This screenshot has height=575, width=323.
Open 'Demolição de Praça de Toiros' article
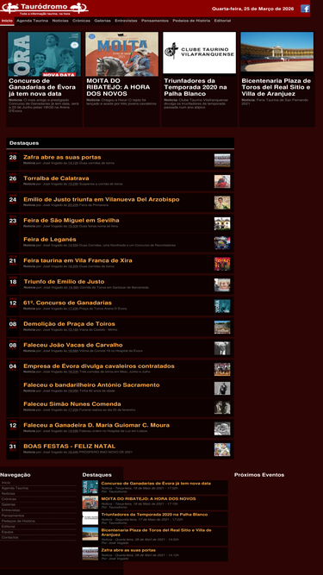click(69, 324)
